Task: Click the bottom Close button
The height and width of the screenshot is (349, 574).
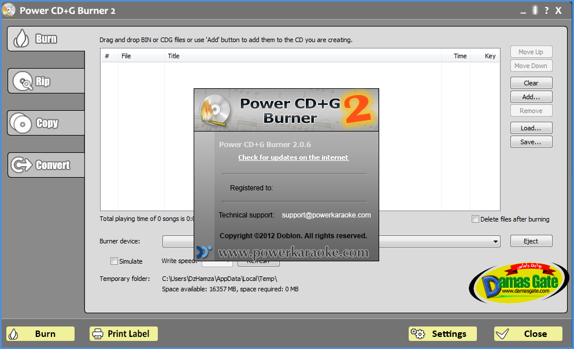Action: click(x=528, y=333)
